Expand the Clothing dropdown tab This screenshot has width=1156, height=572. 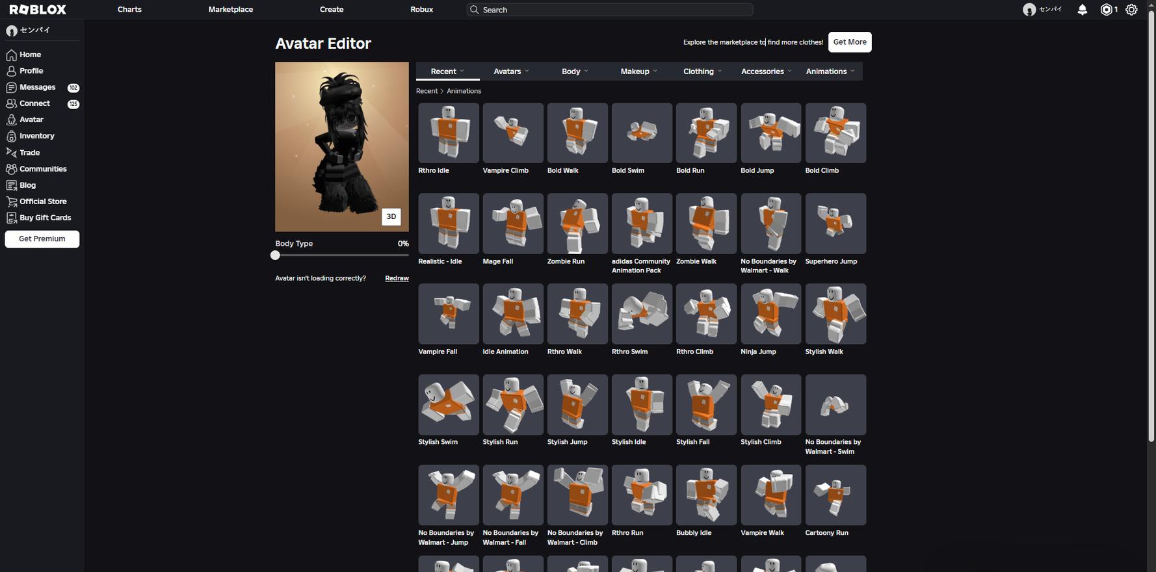tap(702, 71)
